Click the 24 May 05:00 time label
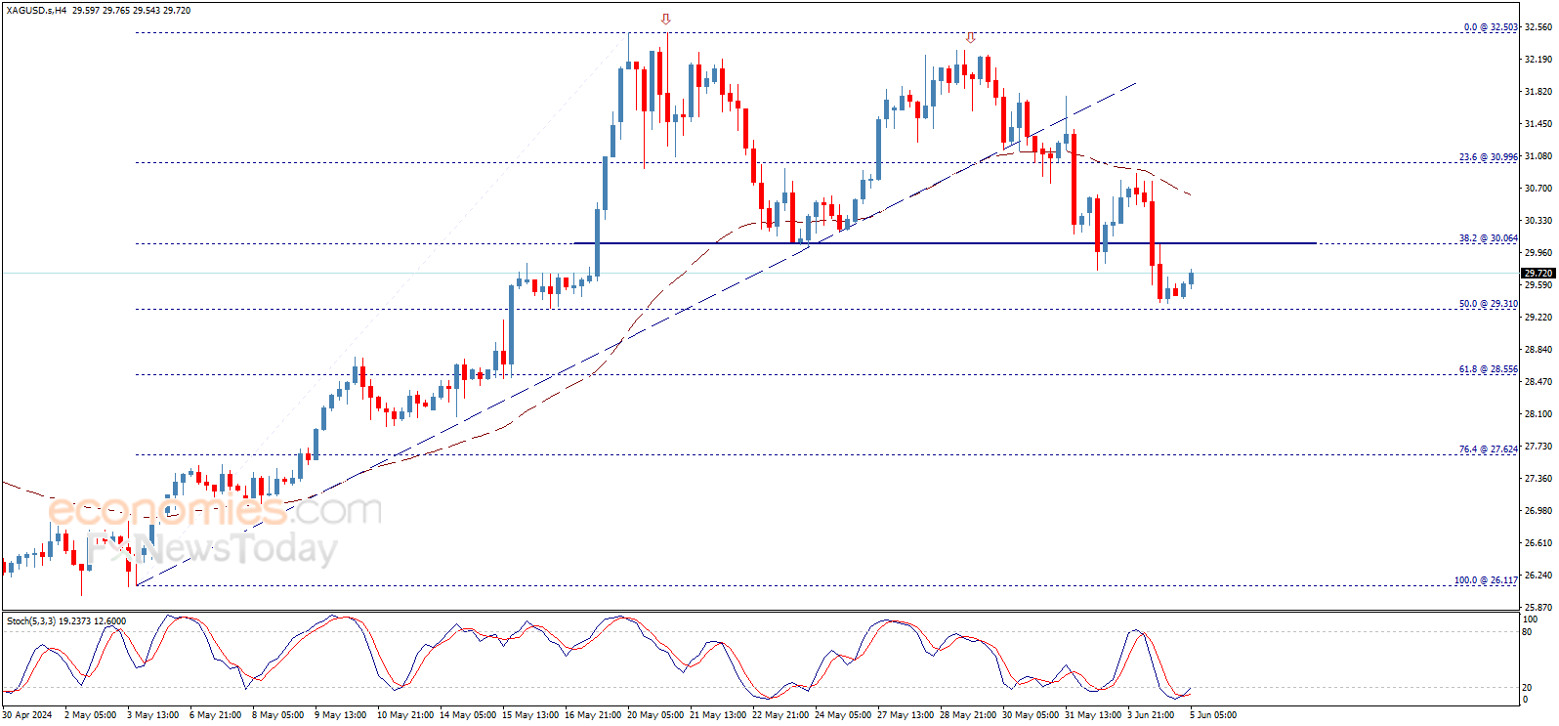The width and height of the screenshot is (1559, 726). point(843,715)
